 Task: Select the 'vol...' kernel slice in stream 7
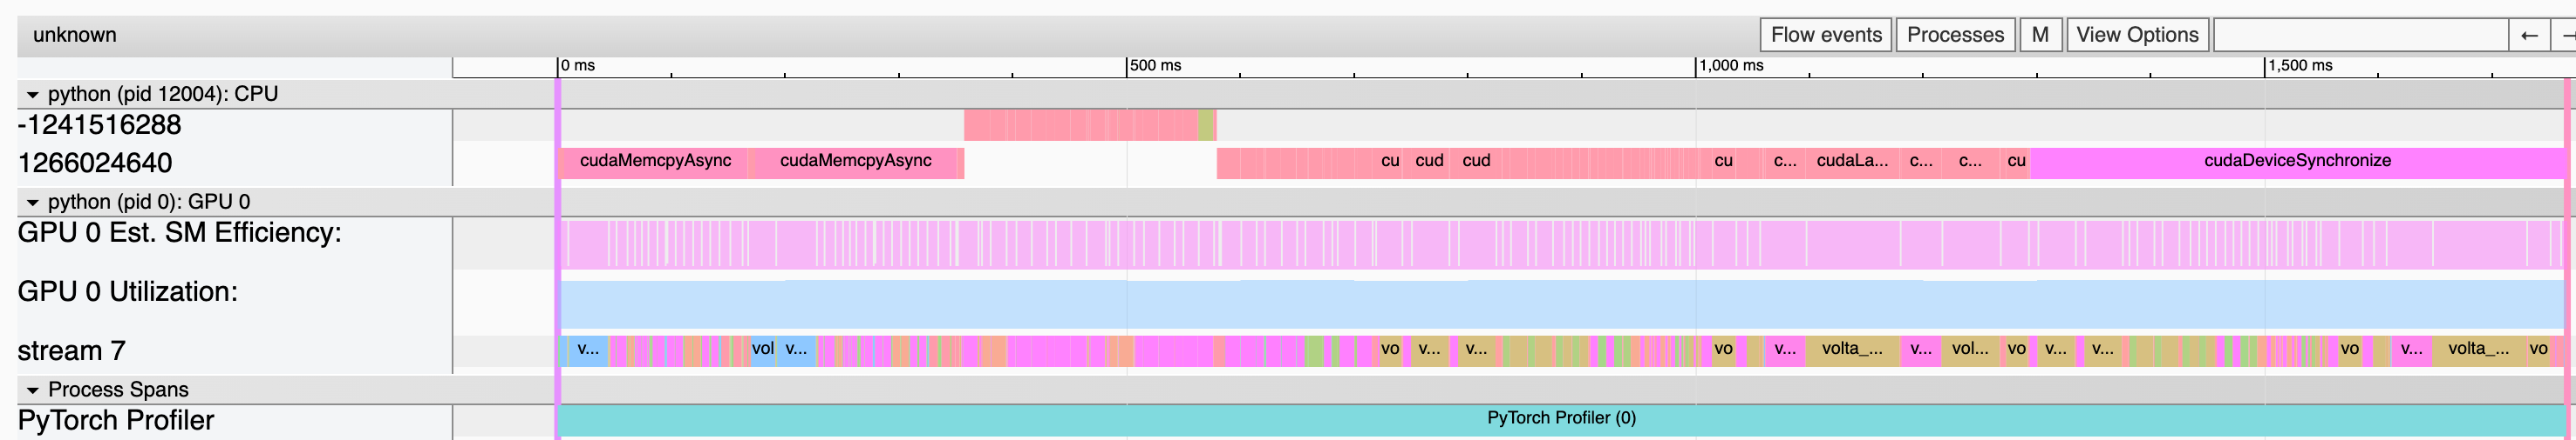[1970, 350]
